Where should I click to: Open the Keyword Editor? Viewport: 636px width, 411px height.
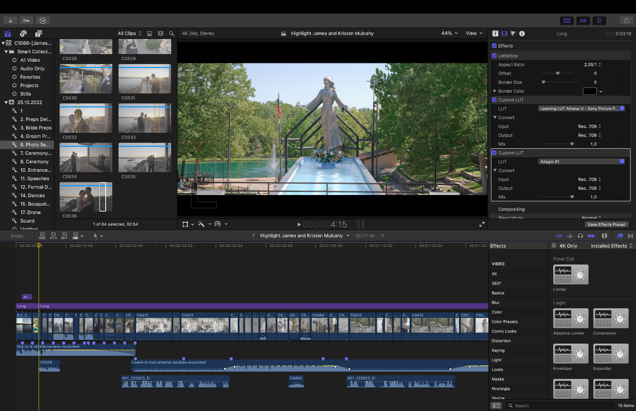[x=26, y=21]
